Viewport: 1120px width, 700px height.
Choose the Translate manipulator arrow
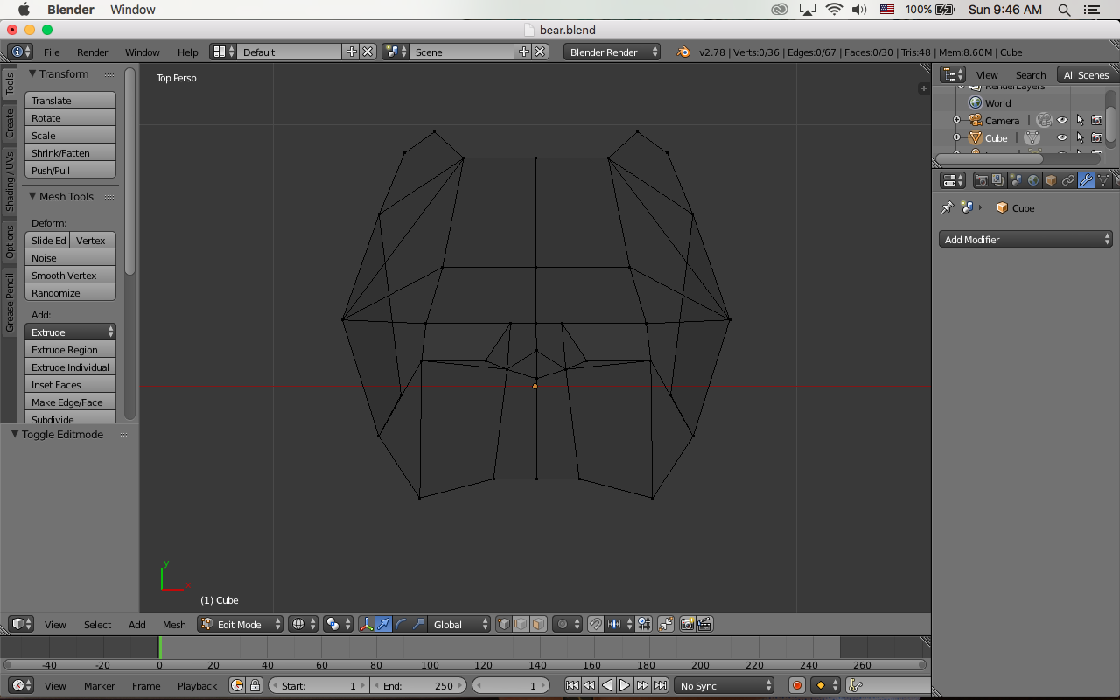pos(383,624)
